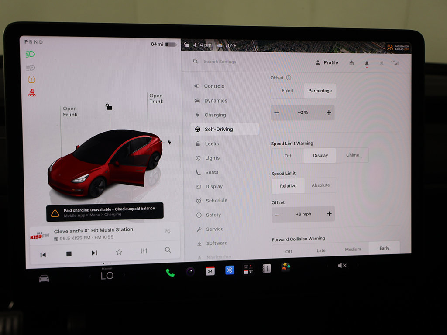447x335 pixels.
Task: Search media with the magnifier icon
Action: (168, 250)
